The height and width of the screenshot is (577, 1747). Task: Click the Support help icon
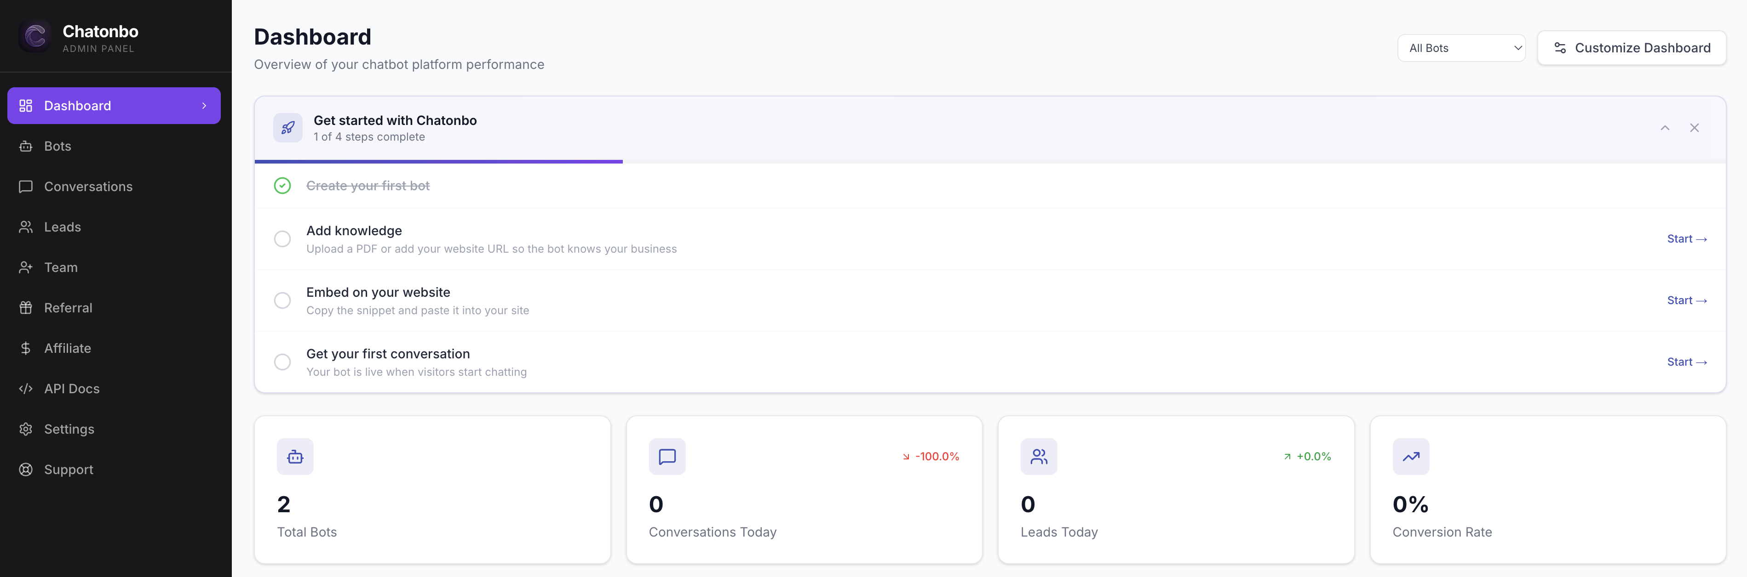(x=26, y=470)
